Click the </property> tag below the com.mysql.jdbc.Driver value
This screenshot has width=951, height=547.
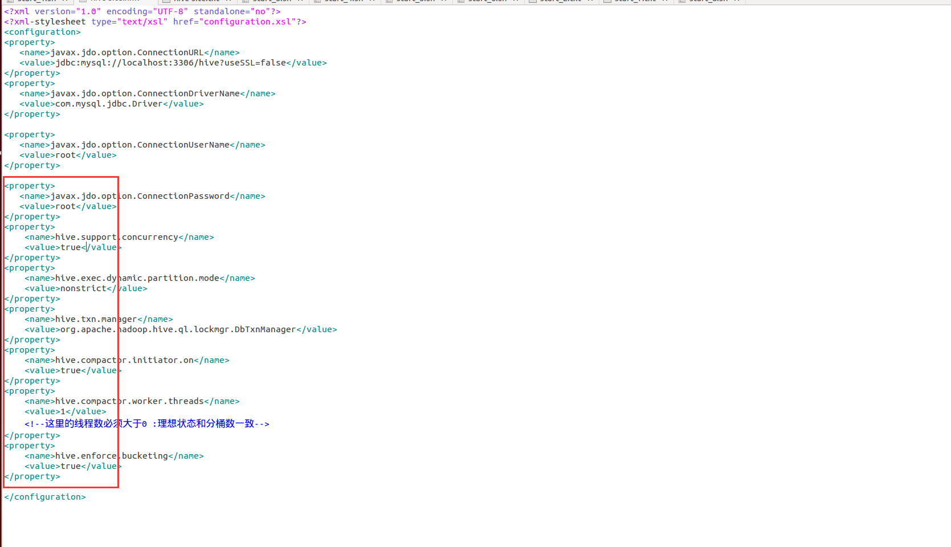32,114
